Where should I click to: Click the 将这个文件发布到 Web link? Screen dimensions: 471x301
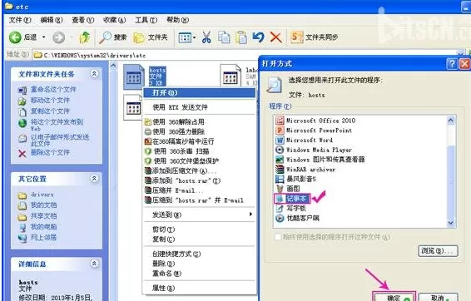(57, 125)
